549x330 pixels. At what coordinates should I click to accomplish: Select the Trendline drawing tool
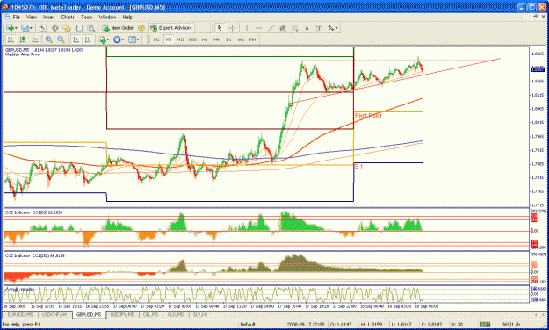pos(271,28)
